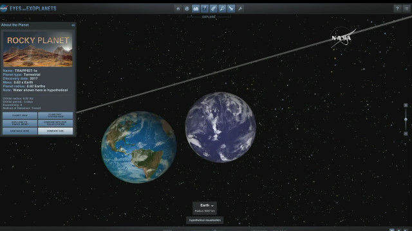Click the Compare Size button
This screenshot has width=412, height=231.
click(x=55, y=131)
